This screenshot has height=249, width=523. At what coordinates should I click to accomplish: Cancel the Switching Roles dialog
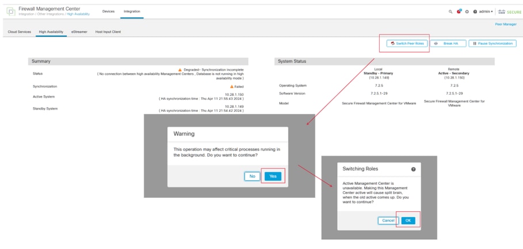click(x=388, y=220)
